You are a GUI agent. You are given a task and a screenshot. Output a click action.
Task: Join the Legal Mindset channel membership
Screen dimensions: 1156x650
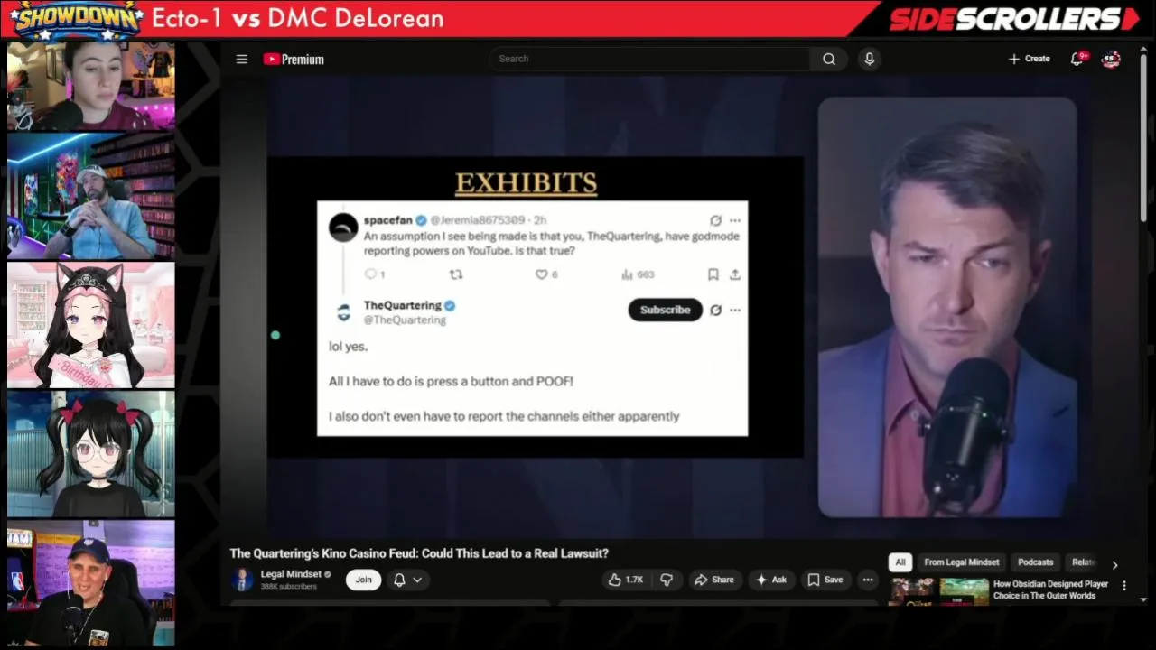pos(363,580)
